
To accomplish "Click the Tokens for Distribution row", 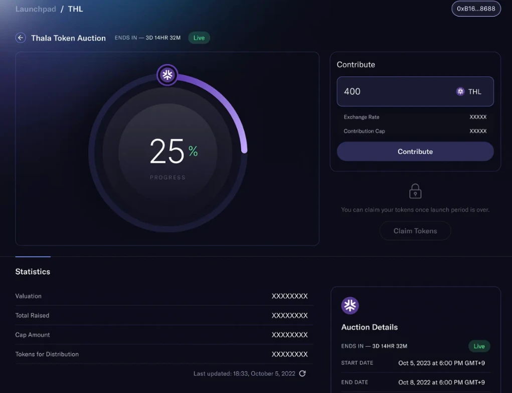I will (164, 354).
